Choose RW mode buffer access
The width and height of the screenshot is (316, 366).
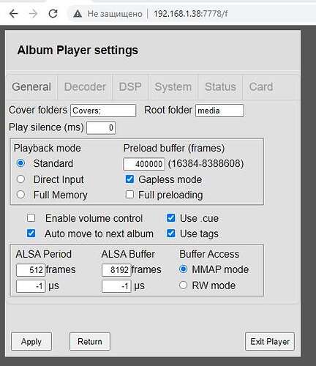(x=183, y=285)
